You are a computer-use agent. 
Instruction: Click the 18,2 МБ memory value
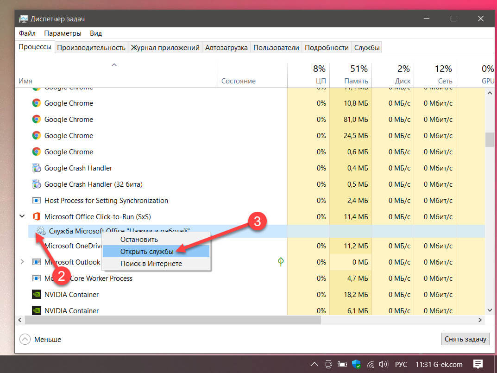tap(356, 295)
